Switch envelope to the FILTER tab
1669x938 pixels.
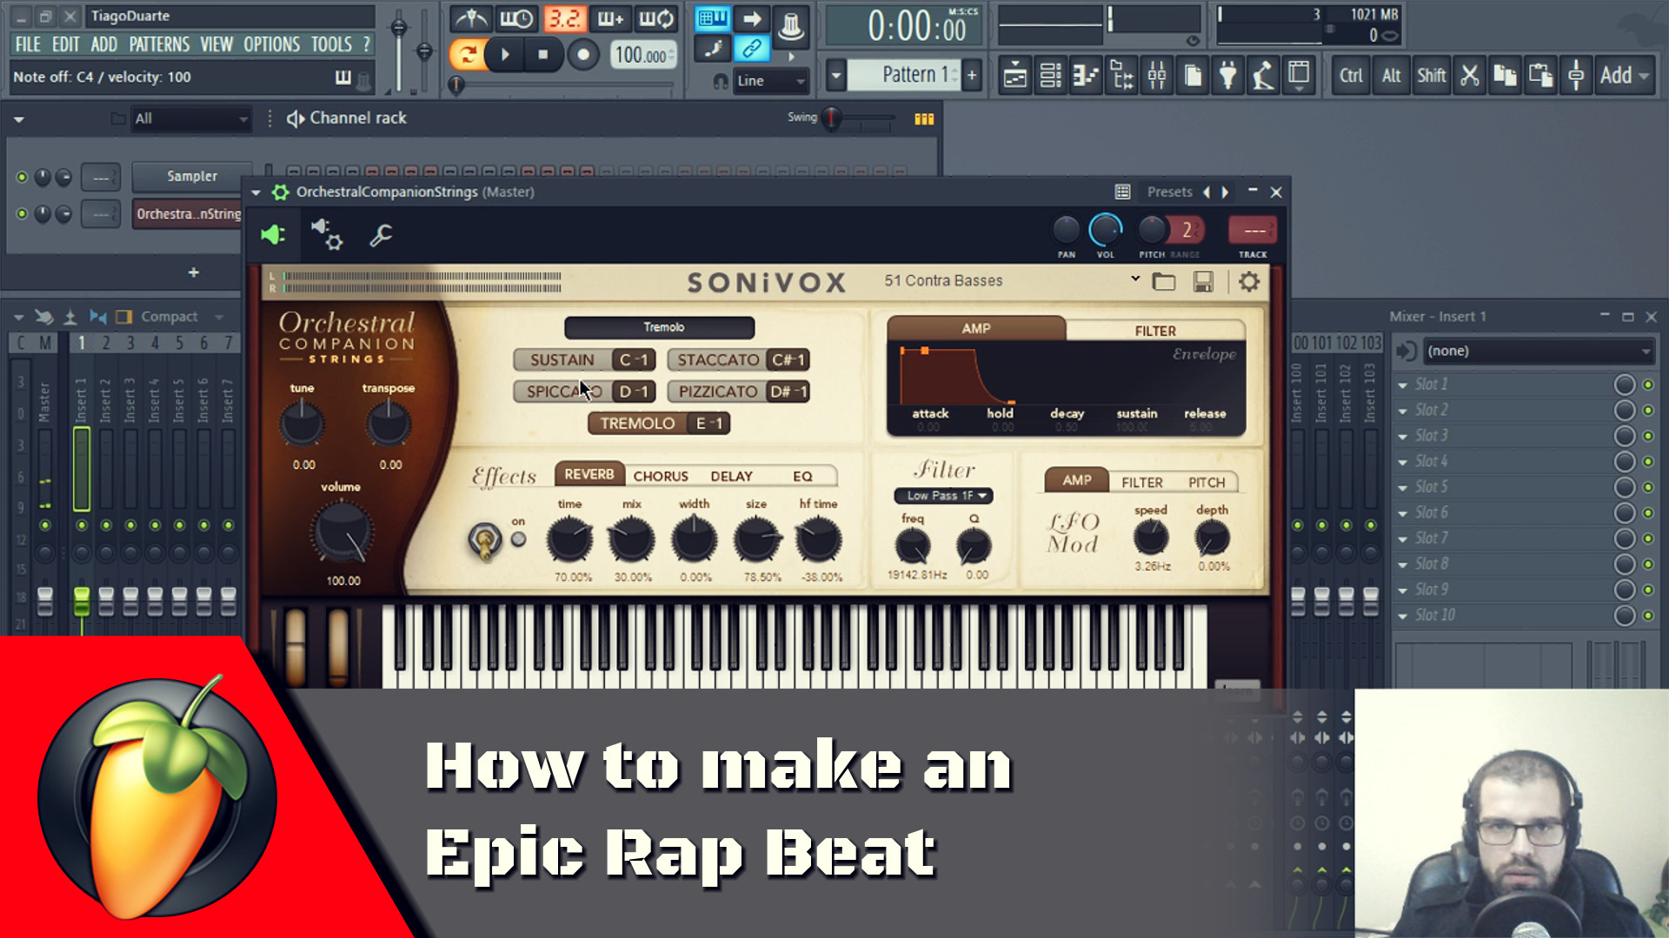click(x=1154, y=331)
